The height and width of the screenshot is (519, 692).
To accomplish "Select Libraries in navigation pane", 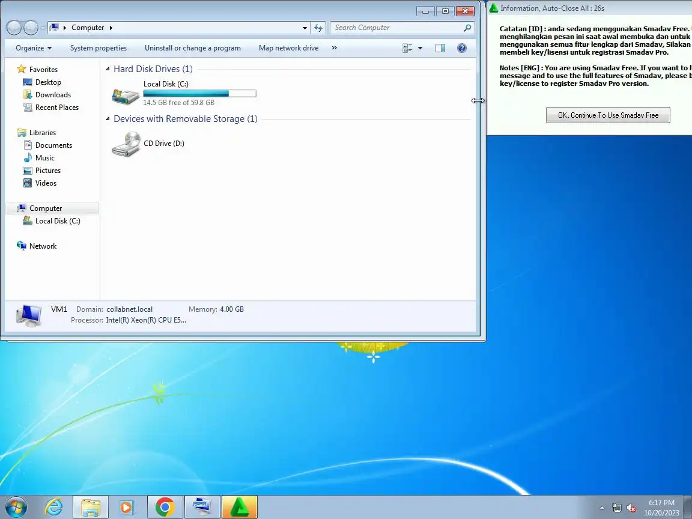I will pyautogui.click(x=43, y=133).
